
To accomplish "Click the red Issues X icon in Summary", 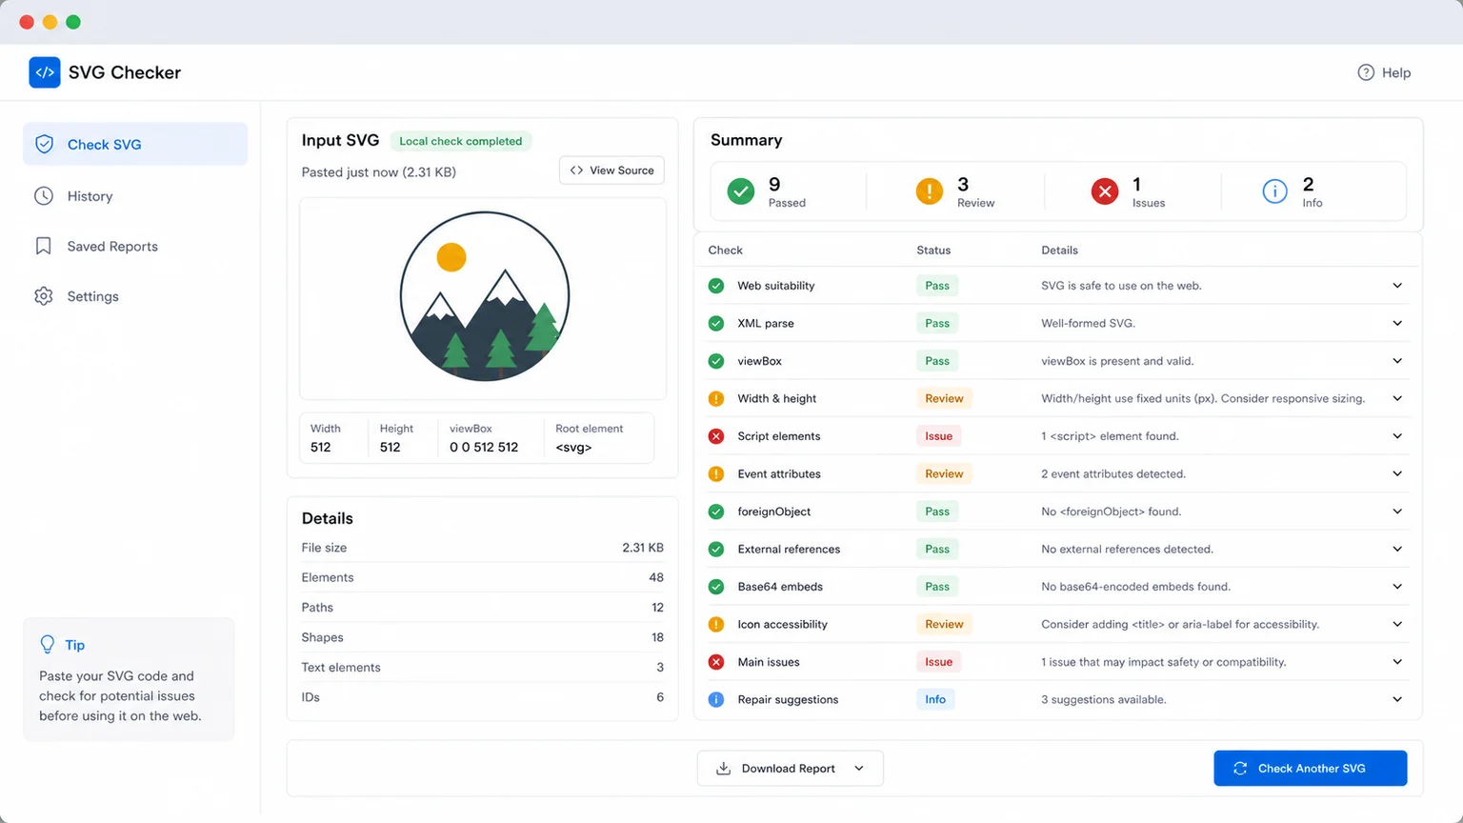I will (x=1105, y=191).
